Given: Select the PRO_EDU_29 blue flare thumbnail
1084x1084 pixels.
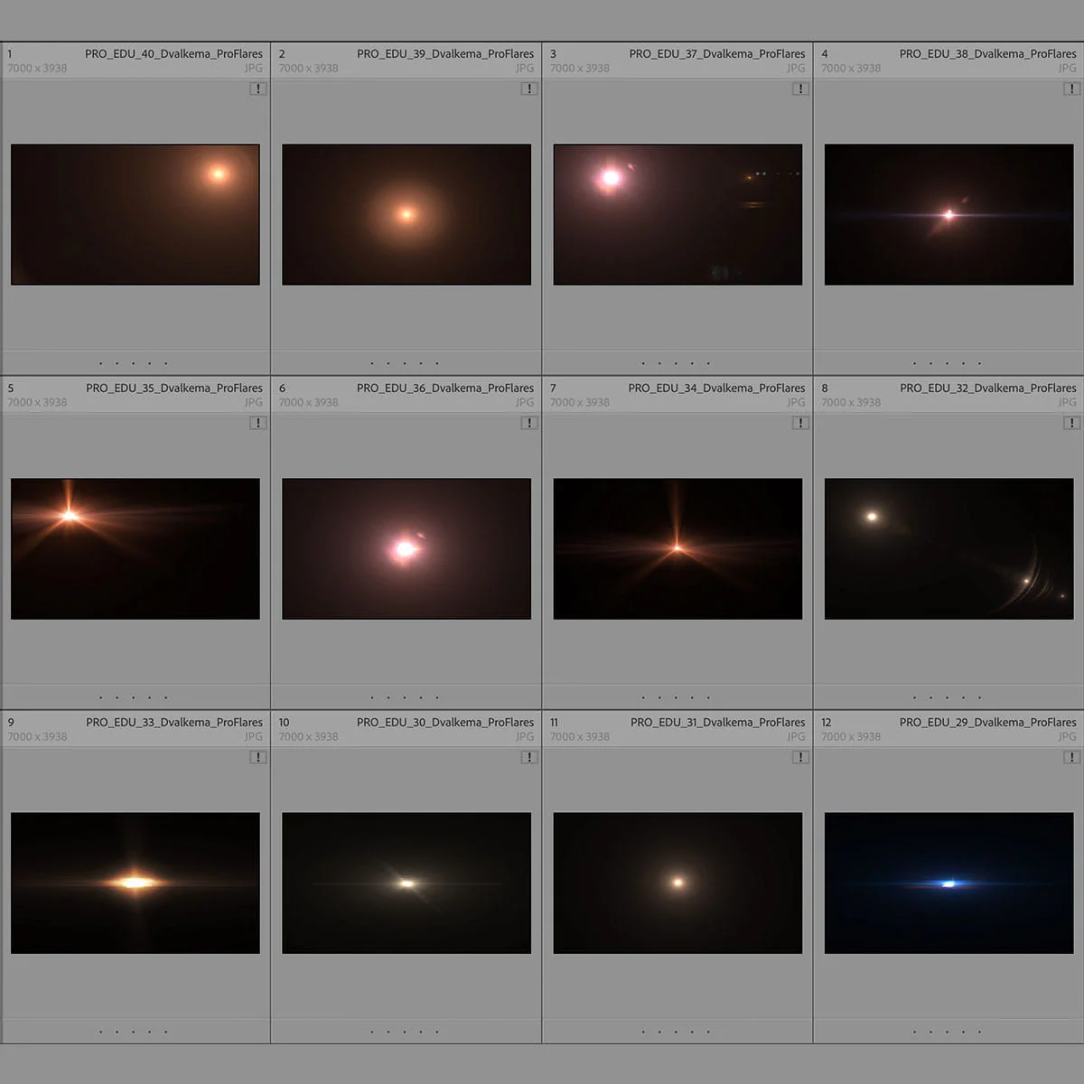Looking at the screenshot, I should coord(948,883).
